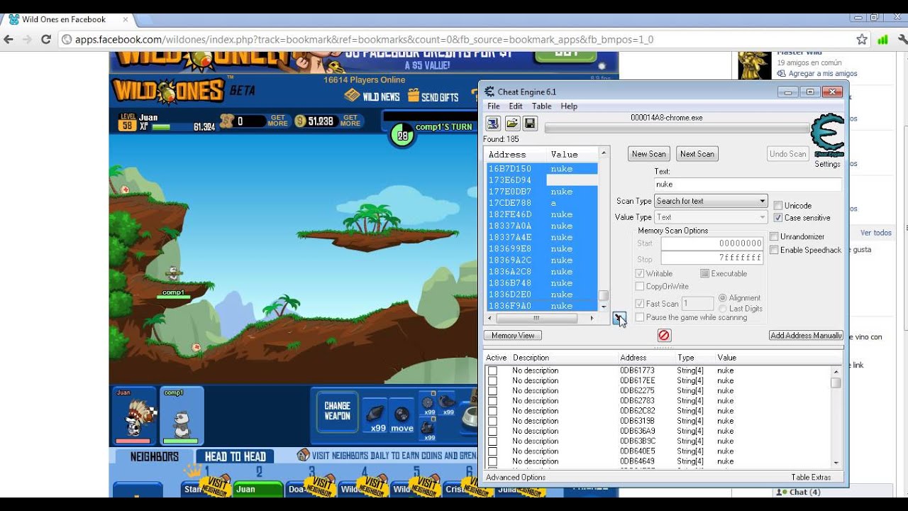Enable Speedhack checkbox

pos(774,250)
